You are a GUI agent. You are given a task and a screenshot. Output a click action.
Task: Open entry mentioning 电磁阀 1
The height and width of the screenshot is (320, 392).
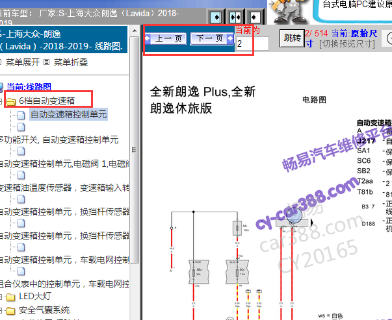64,164
